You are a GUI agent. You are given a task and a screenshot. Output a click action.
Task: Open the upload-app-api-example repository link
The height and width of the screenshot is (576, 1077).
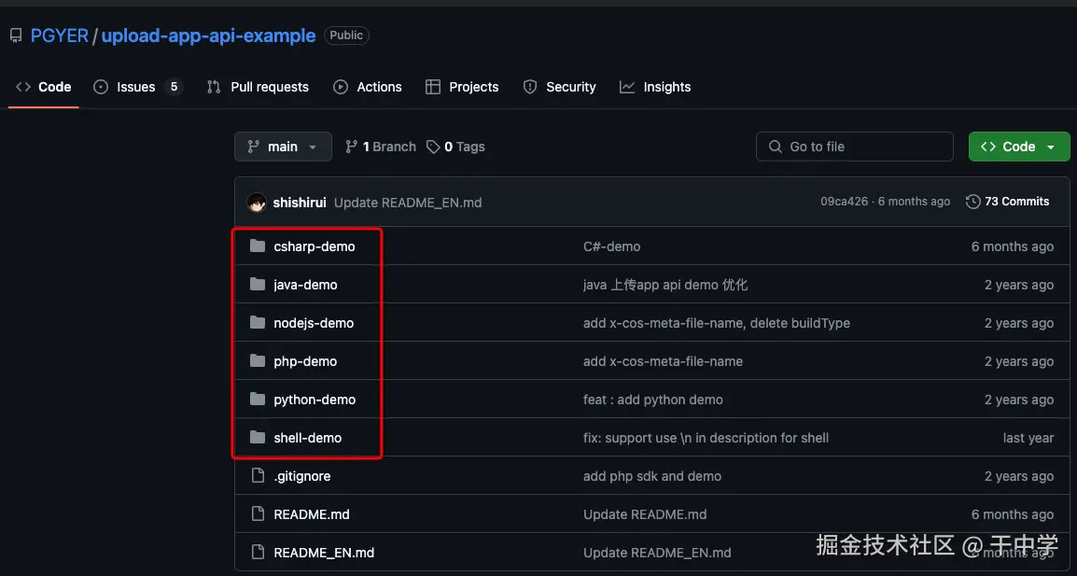[x=208, y=35]
